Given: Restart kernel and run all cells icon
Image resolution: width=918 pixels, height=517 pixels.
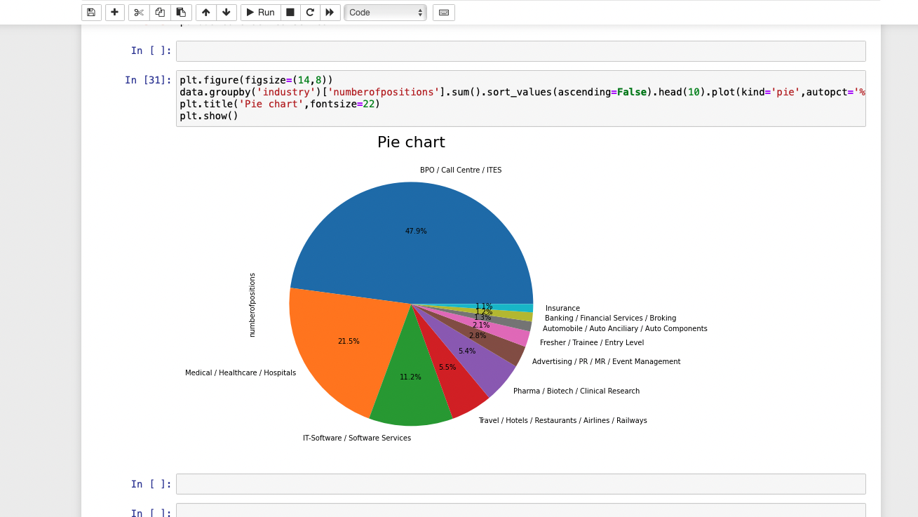Looking at the screenshot, I should tap(330, 13).
